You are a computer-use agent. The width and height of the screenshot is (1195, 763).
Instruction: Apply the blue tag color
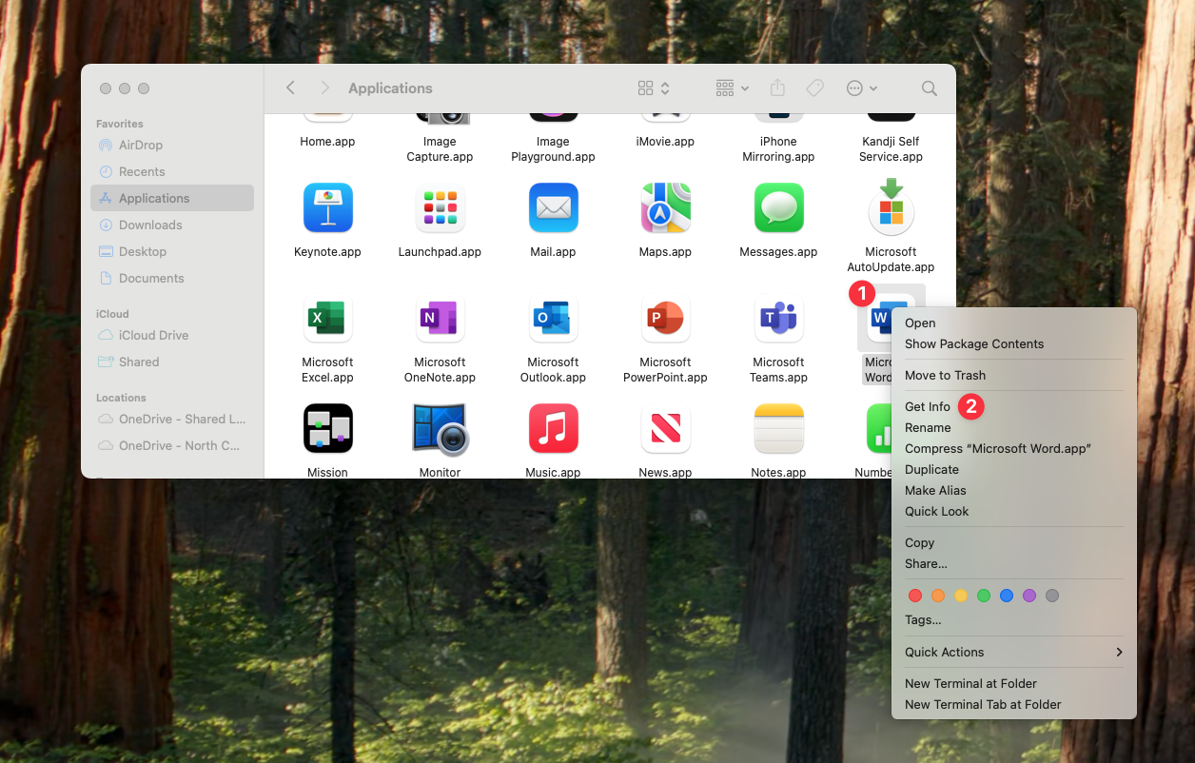point(1007,596)
